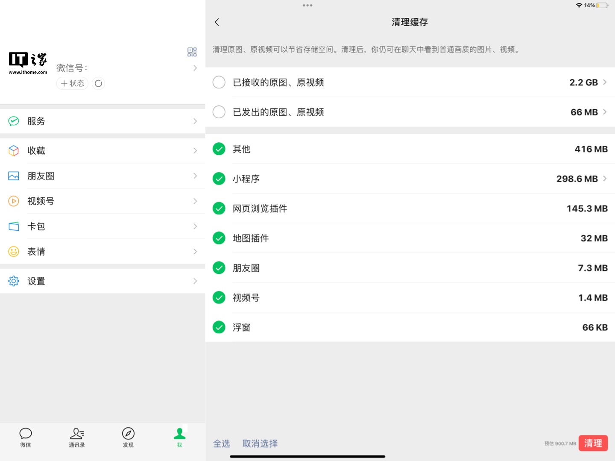Viewport: 615px width, 461px height.
Task: Switch to the 发现 discover tab
Action: (128, 438)
